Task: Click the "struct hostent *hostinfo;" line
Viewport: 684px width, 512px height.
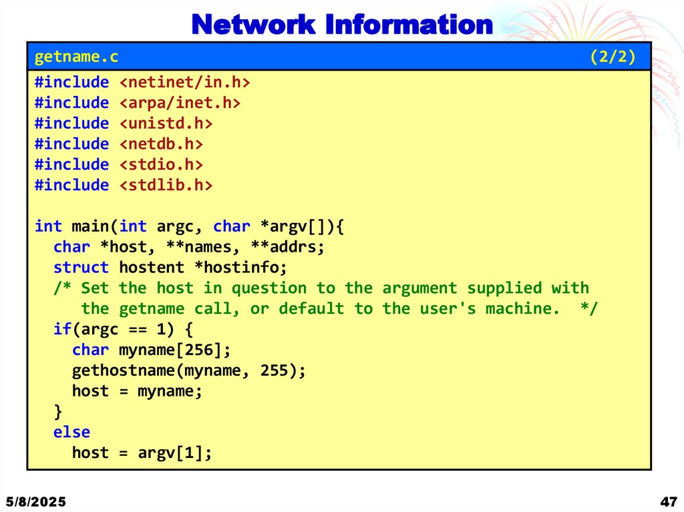Action: [x=170, y=267]
